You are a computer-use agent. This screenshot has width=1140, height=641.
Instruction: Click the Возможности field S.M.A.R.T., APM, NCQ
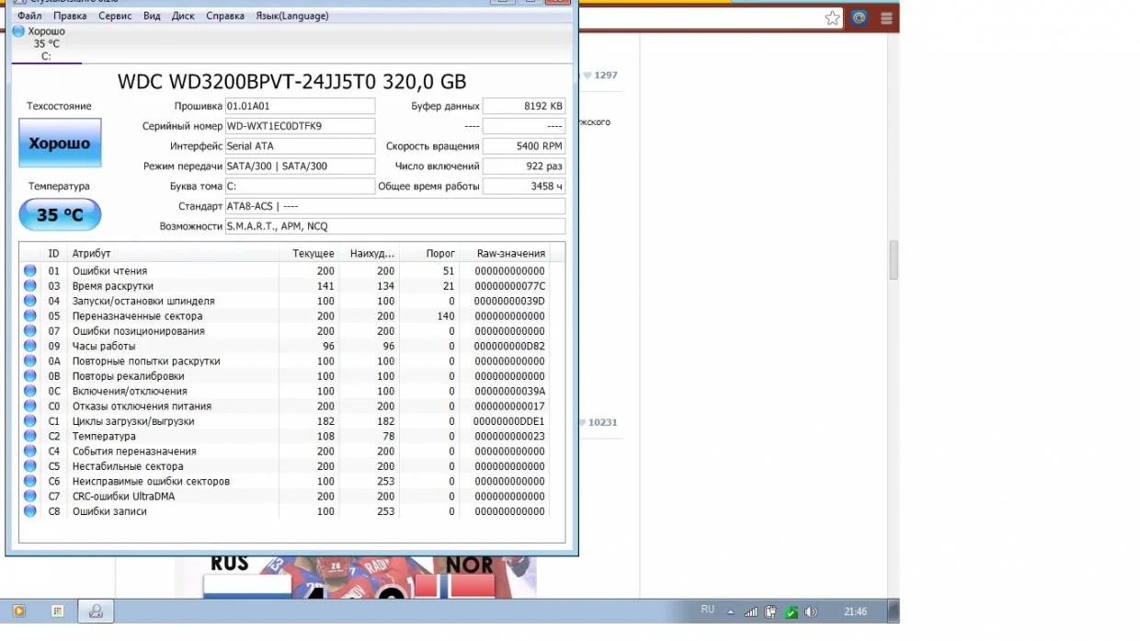click(395, 226)
